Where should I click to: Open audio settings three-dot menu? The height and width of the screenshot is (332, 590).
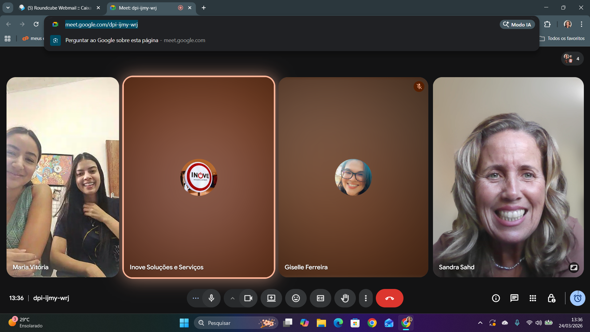coord(195,298)
